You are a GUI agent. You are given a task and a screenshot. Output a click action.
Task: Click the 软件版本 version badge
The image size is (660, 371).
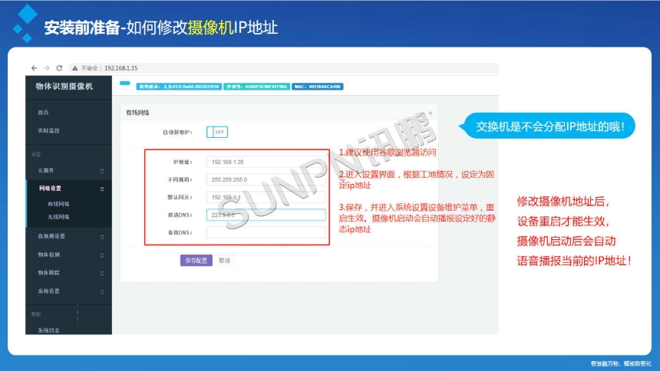(x=179, y=87)
